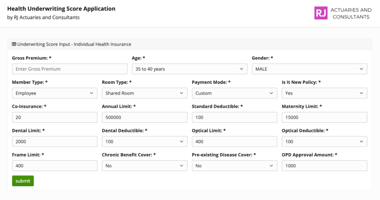Screen dimensions: 380x200
Task: Select the Annual Limit input field
Action: click(x=144, y=117)
